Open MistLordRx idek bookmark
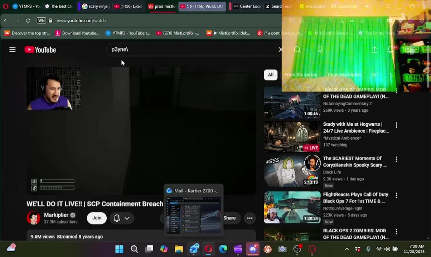Image resolution: width=431 pixels, height=257 pixels. coord(228,33)
